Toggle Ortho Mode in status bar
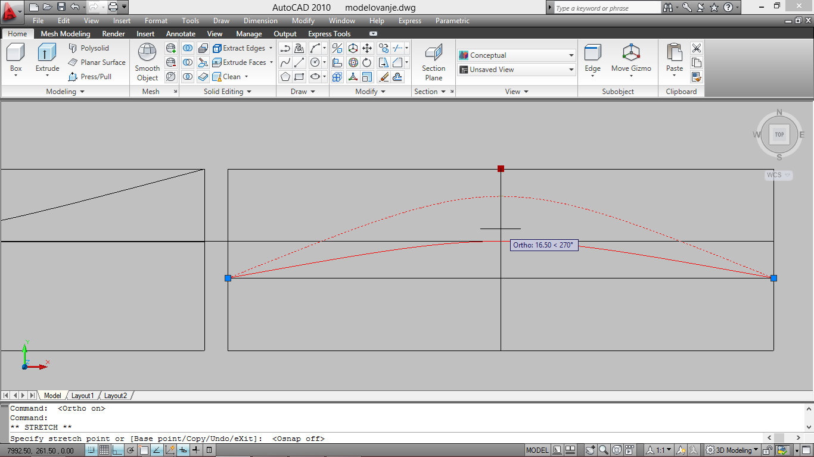The image size is (814, 457). point(117,450)
